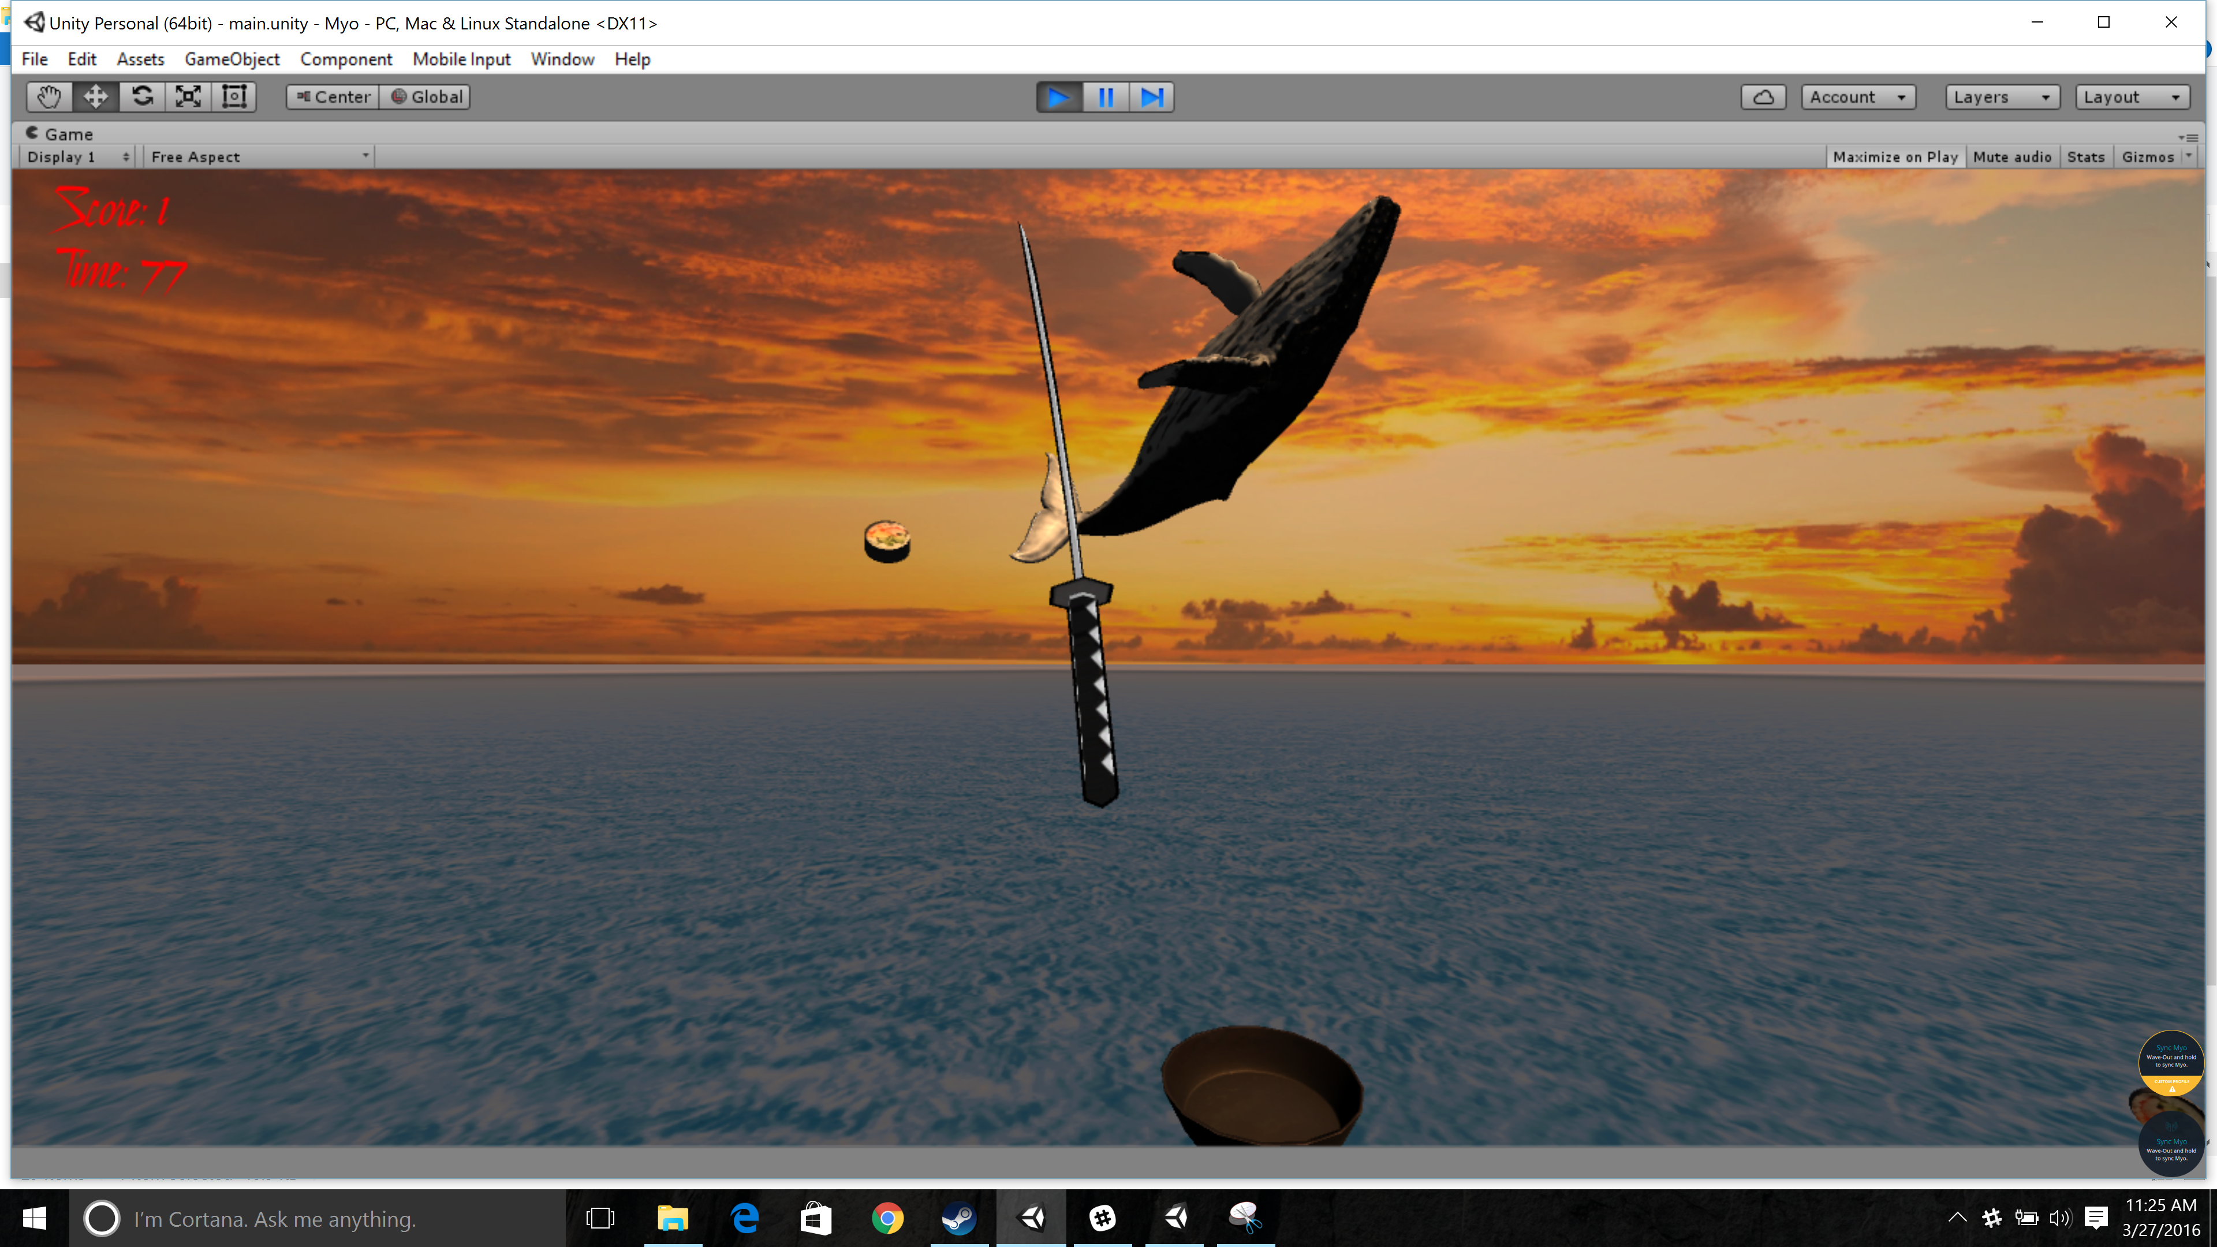Open the GameObject menu

232,59
